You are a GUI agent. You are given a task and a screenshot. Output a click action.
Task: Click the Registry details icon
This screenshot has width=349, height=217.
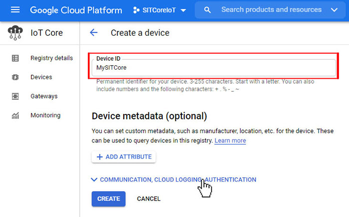pyautogui.click(x=15, y=58)
